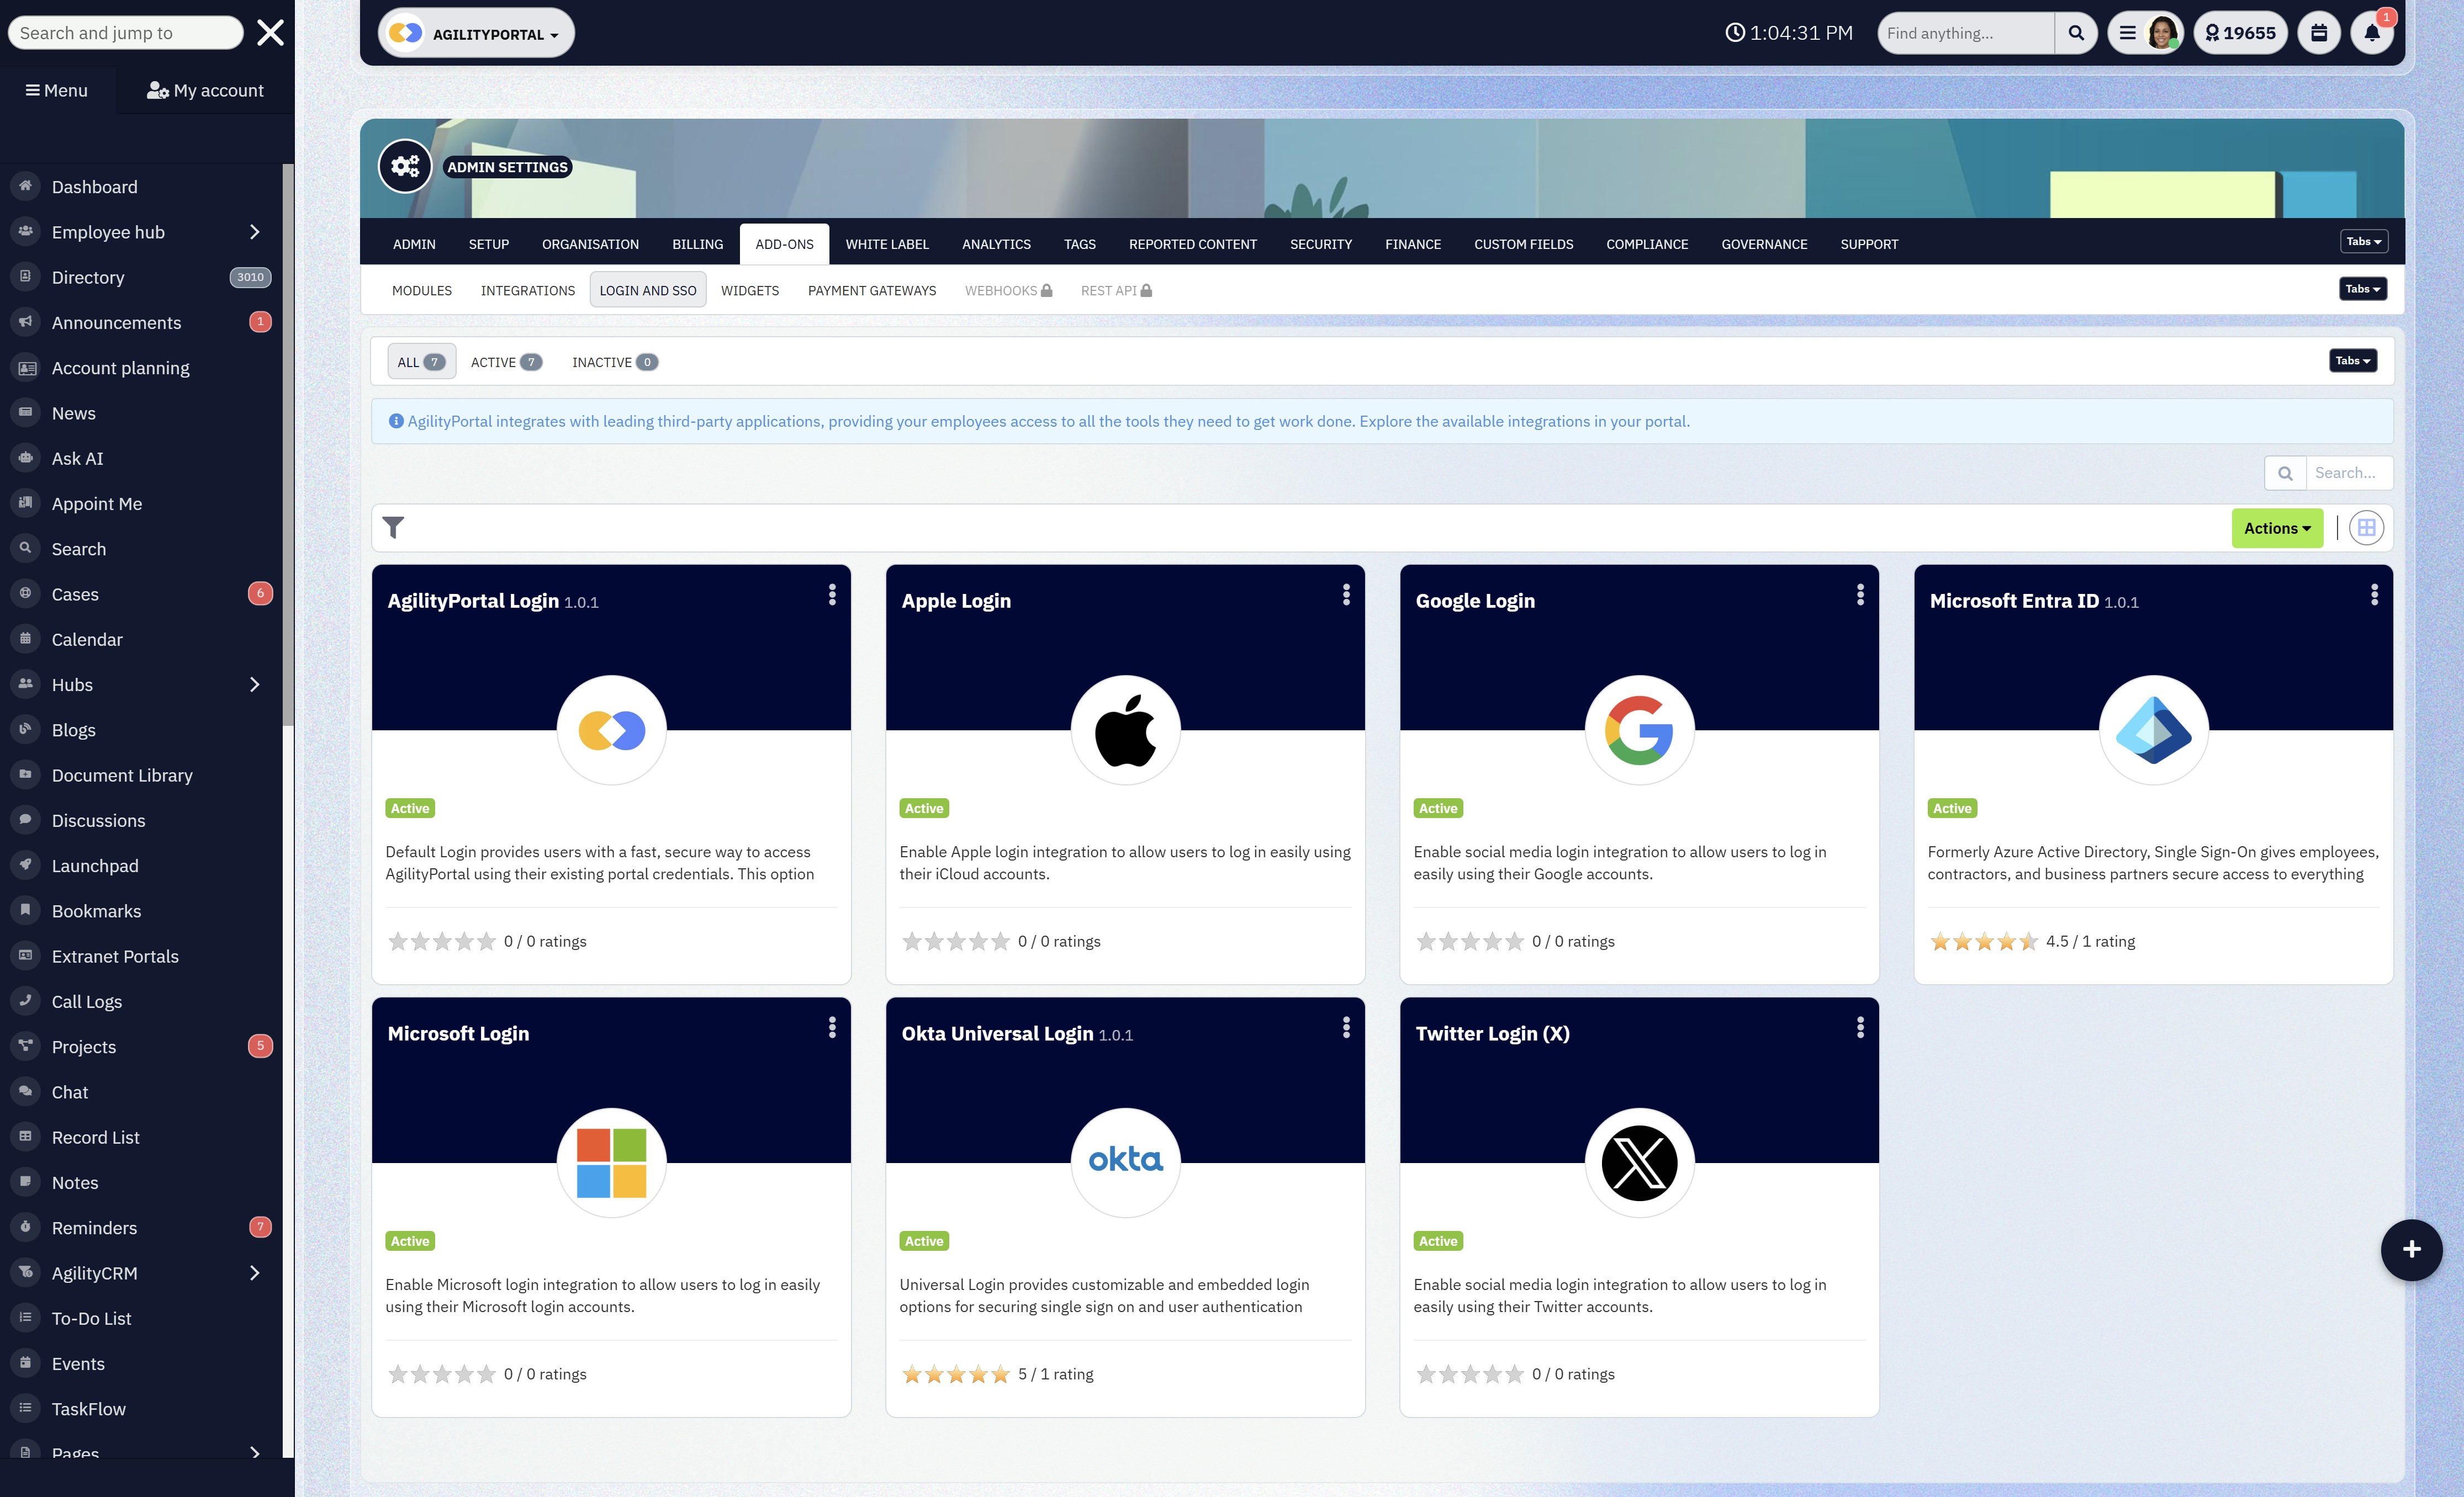The height and width of the screenshot is (1497, 2464).
Task: Open the Ask AI sidebar item
Action: pos(78,458)
